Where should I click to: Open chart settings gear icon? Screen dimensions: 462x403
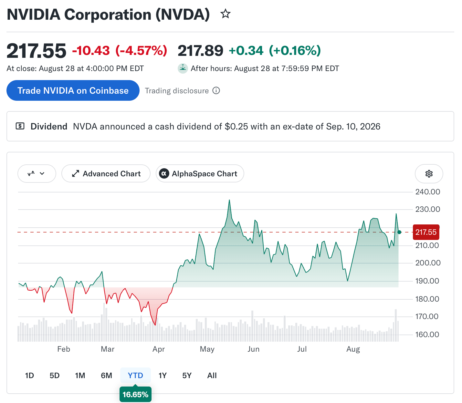point(429,174)
